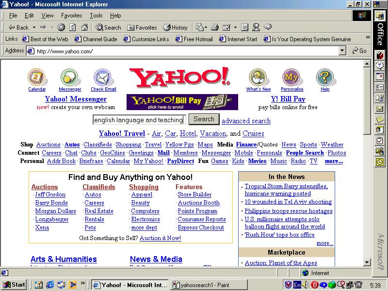388x291 pixels.
Task: Open the View menu
Action: [47, 16]
